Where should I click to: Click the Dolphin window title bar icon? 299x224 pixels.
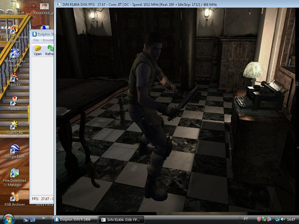(34, 34)
